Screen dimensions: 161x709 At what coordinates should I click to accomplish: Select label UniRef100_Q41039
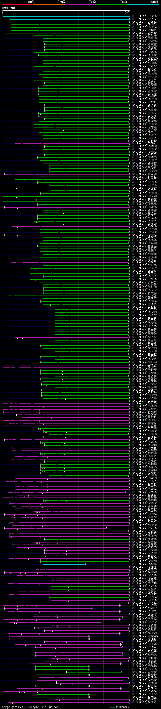click(x=144, y=44)
